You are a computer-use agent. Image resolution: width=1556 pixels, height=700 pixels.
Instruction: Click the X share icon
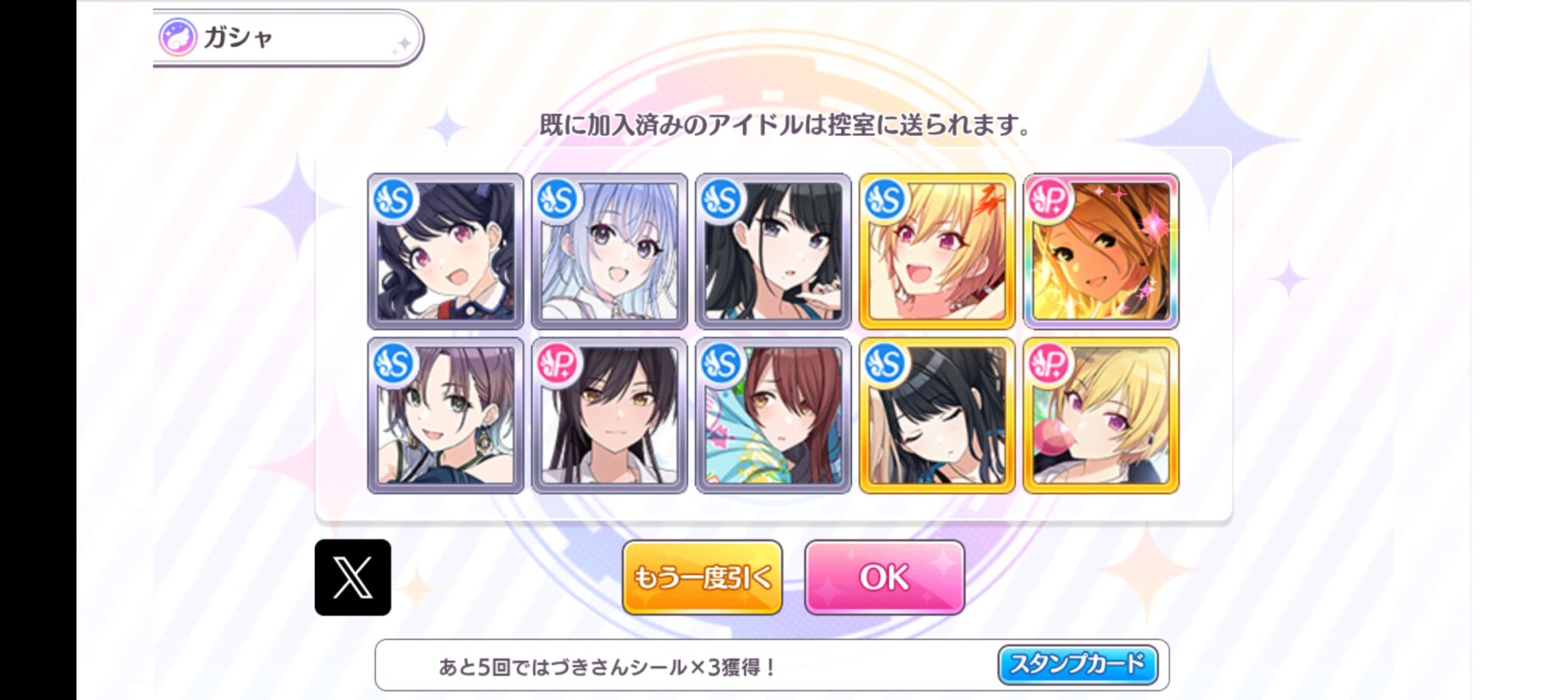click(352, 577)
